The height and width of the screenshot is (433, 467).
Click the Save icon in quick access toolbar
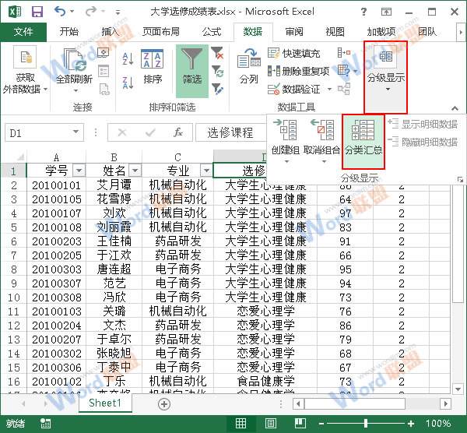click(x=37, y=12)
